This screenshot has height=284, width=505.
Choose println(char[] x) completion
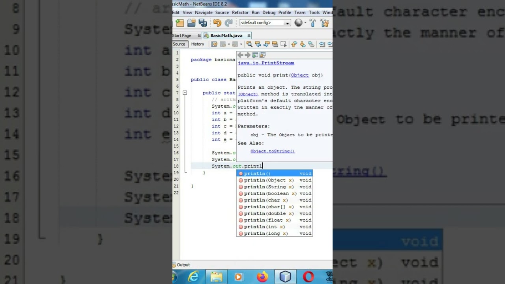[x=274, y=207]
